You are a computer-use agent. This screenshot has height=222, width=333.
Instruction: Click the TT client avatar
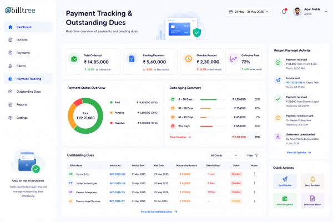tap(70, 183)
